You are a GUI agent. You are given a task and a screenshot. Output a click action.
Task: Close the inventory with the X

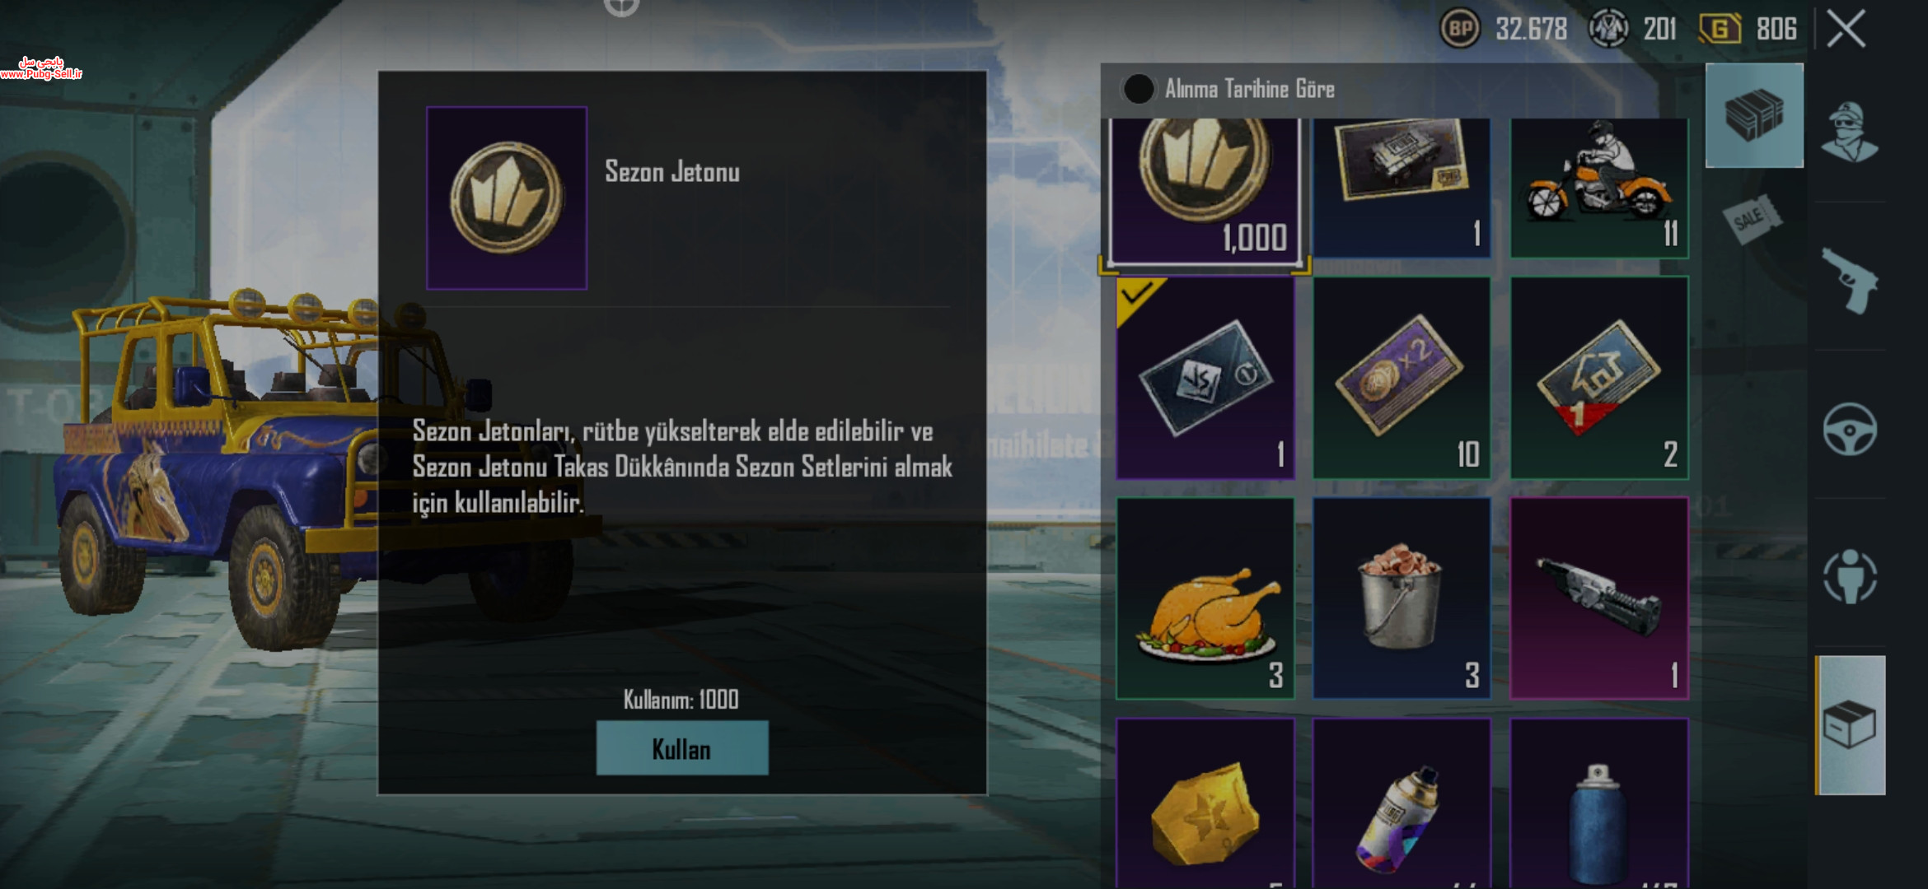point(1846,30)
